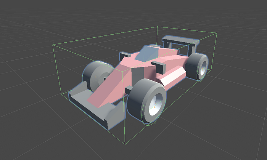Select the gray front wing of the car

point(97,106)
